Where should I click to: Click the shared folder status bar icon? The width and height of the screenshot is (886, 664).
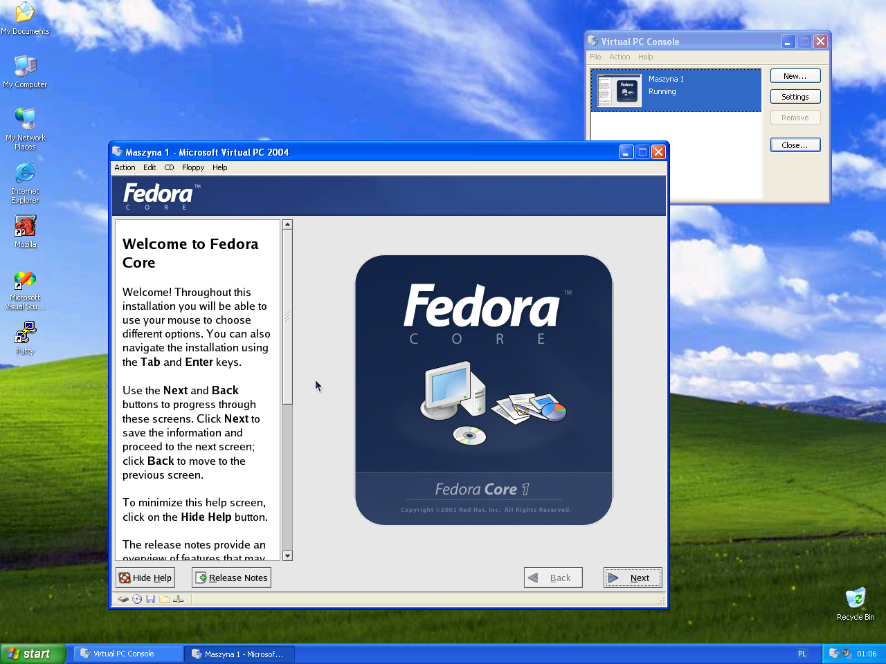(x=164, y=599)
